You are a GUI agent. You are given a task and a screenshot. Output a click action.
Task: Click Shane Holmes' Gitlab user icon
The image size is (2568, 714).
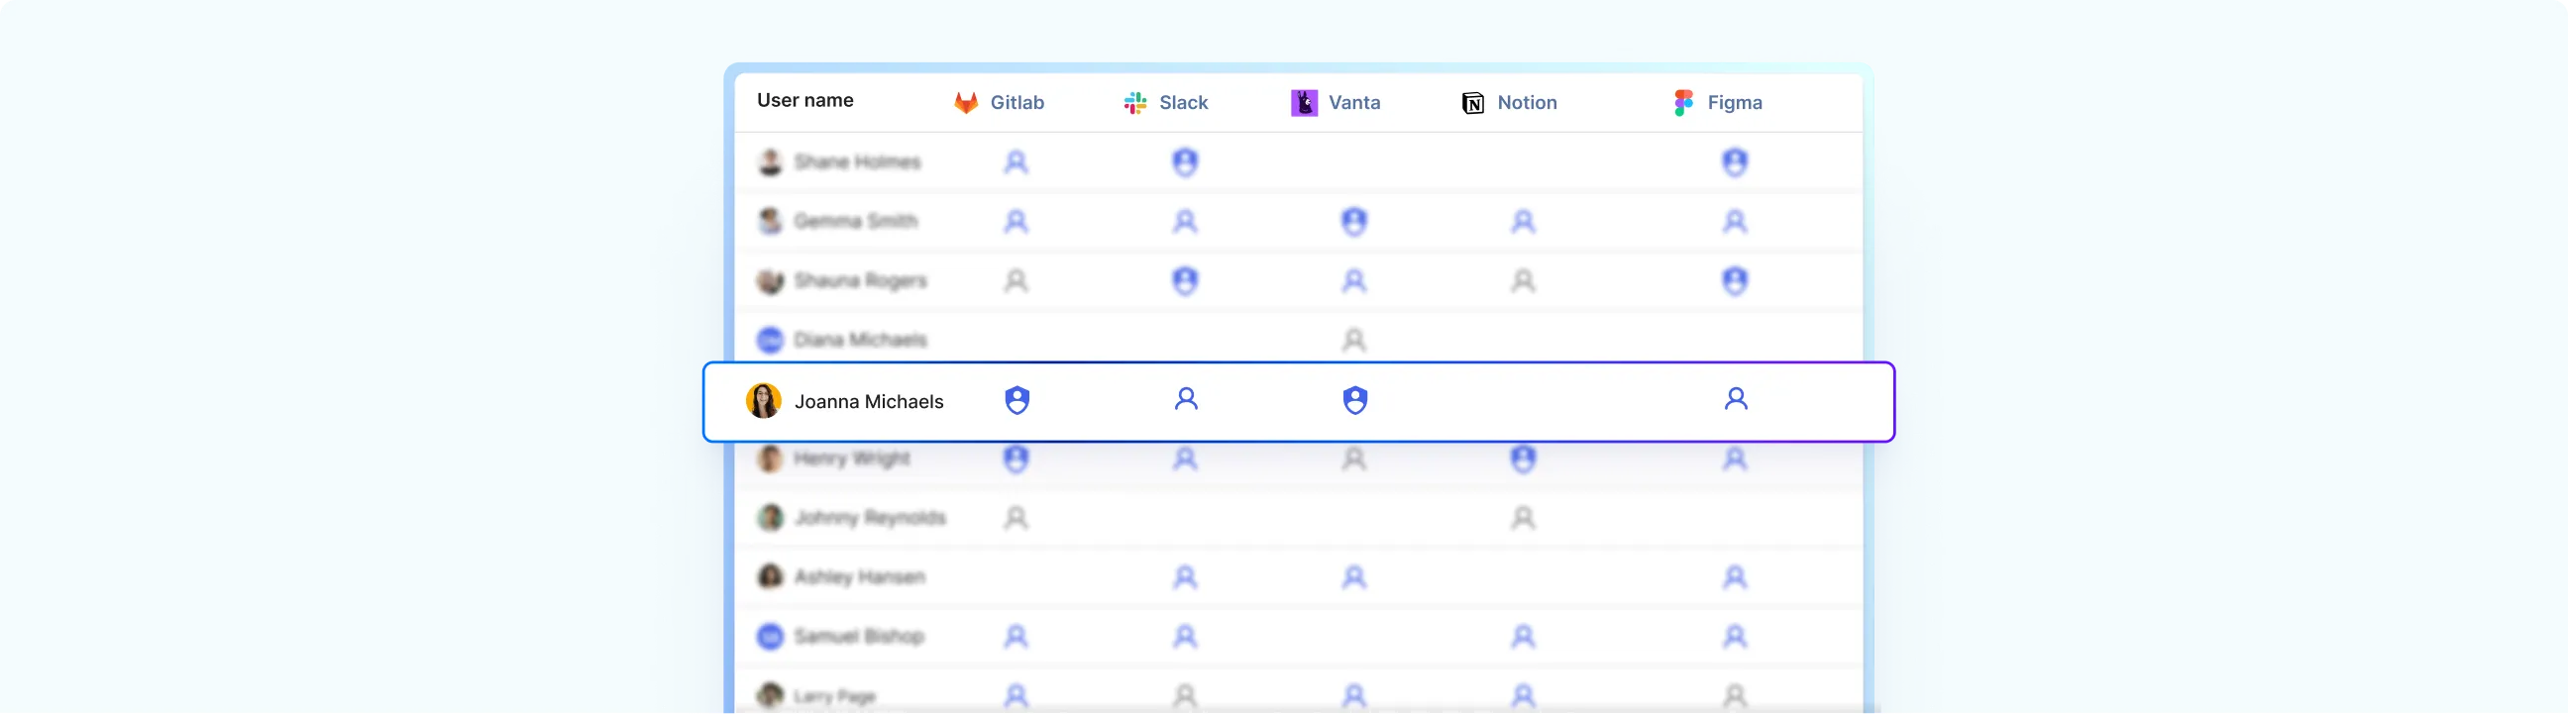pyautogui.click(x=1016, y=162)
